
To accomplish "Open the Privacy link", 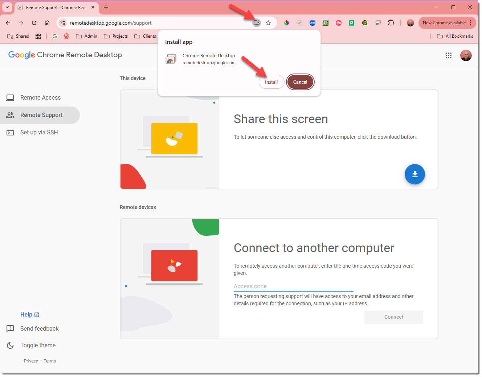I will point(31,361).
